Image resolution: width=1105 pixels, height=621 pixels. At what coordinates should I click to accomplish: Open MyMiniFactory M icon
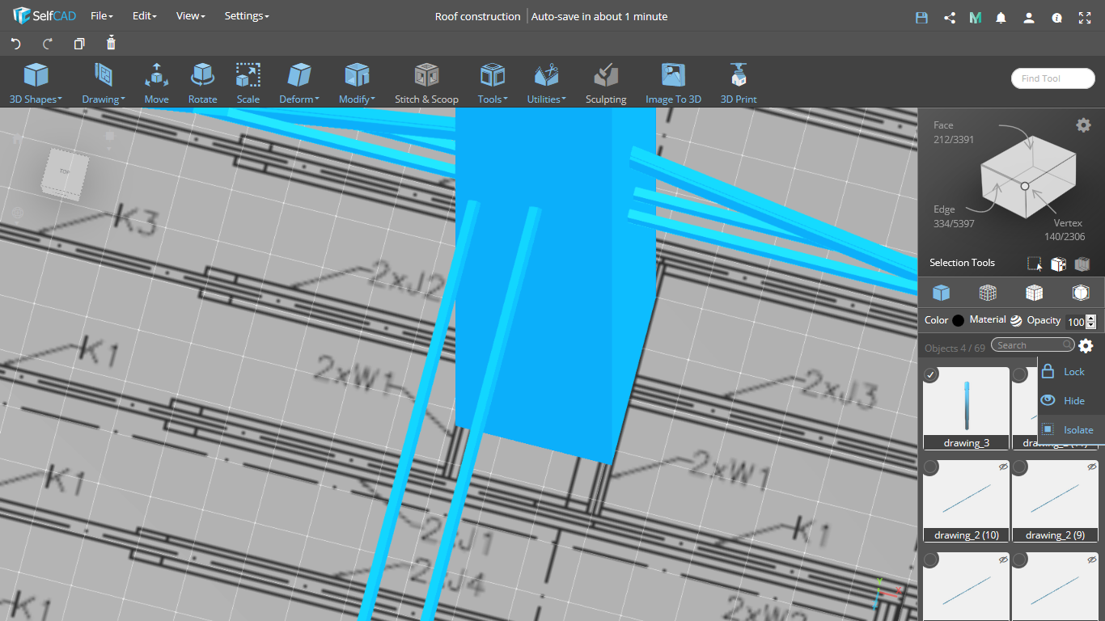pos(976,17)
